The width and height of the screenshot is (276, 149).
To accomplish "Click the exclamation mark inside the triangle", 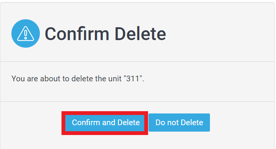I will point(25,34).
